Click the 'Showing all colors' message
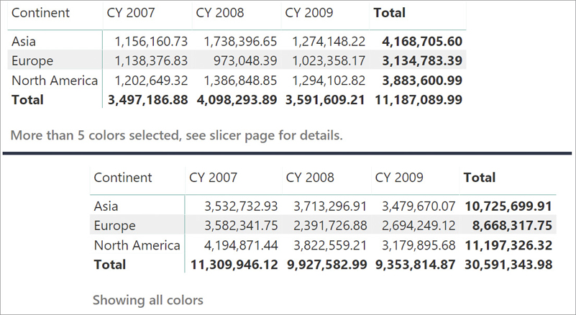576x315 pixels. click(x=147, y=301)
